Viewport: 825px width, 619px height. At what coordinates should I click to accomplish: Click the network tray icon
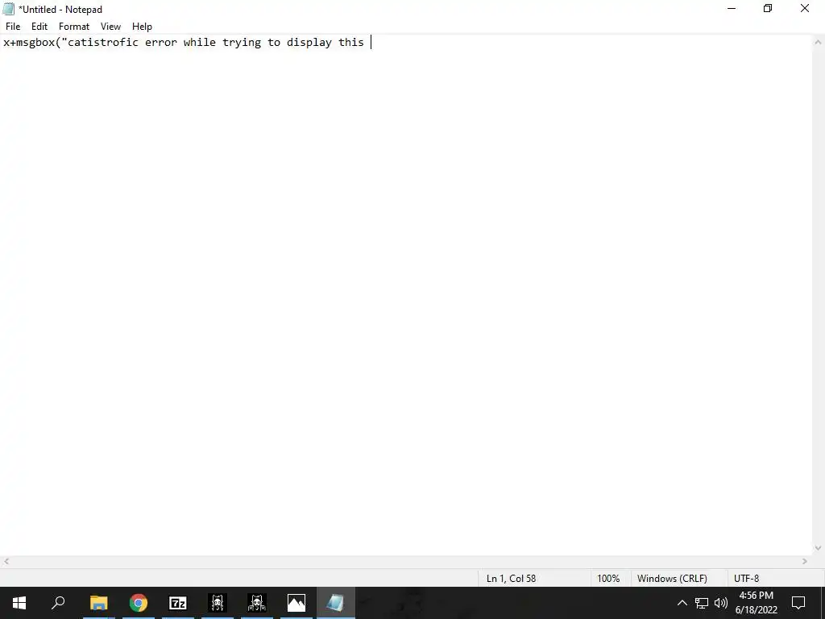coord(702,603)
